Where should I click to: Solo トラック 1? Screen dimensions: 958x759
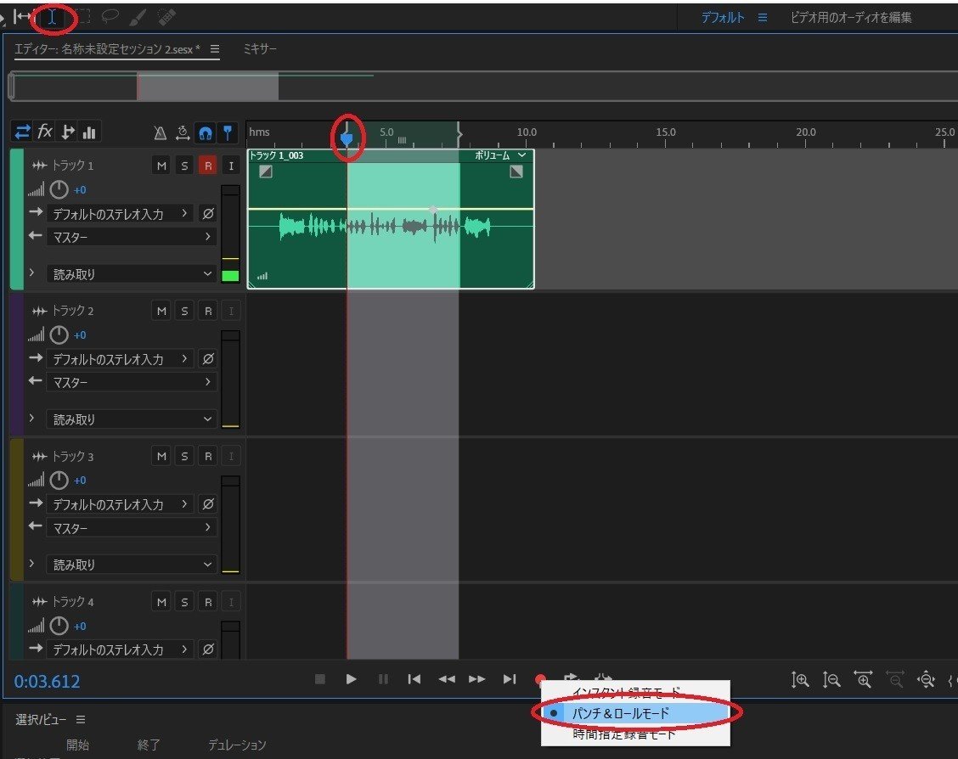(x=184, y=166)
